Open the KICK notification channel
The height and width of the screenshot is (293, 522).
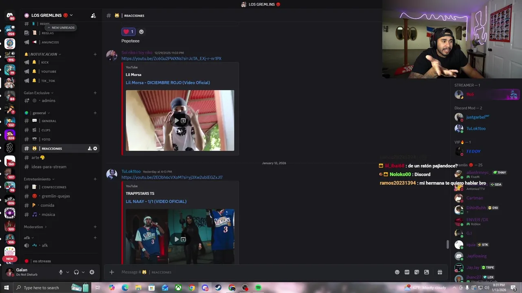(60, 62)
